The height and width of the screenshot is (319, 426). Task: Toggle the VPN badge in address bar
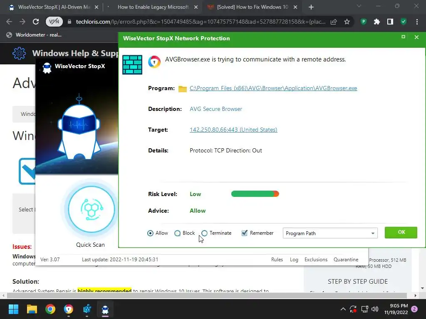(54, 22)
